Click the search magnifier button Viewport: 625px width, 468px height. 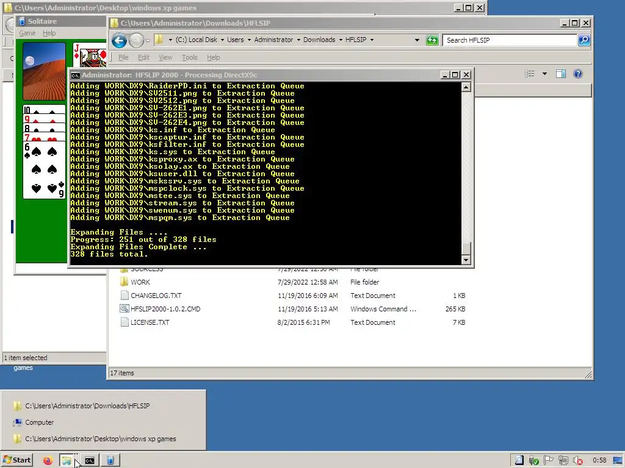[x=584, y=40]
